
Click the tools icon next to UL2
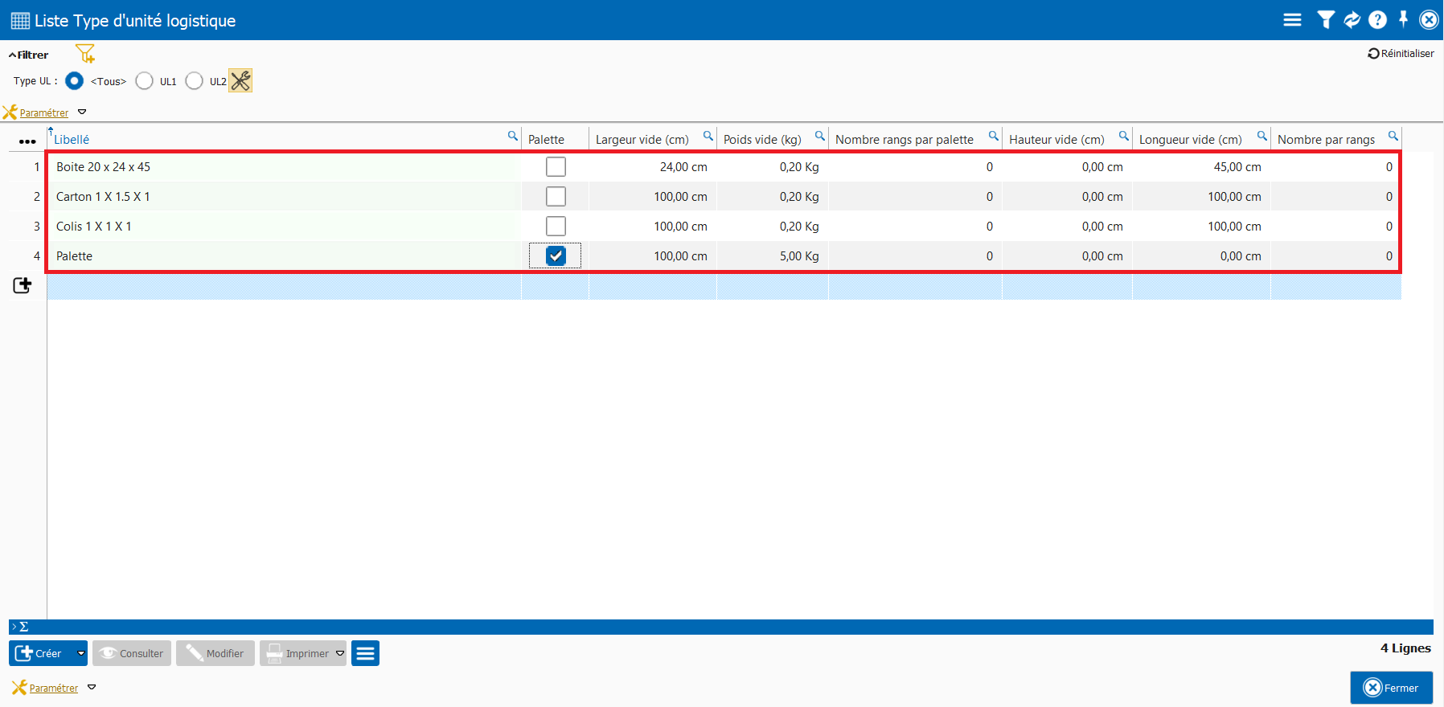[240, 80]
